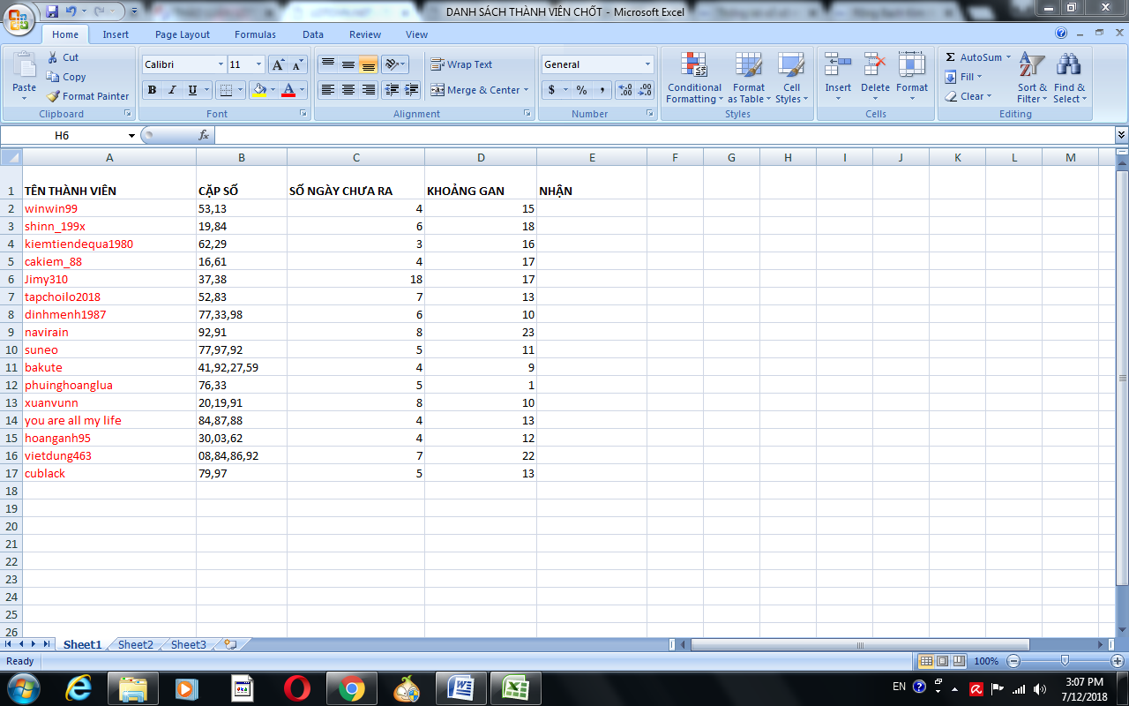Apply top align to cells
The width and height of the screenshot is (1129, 706).
click(x=327, y=64)
